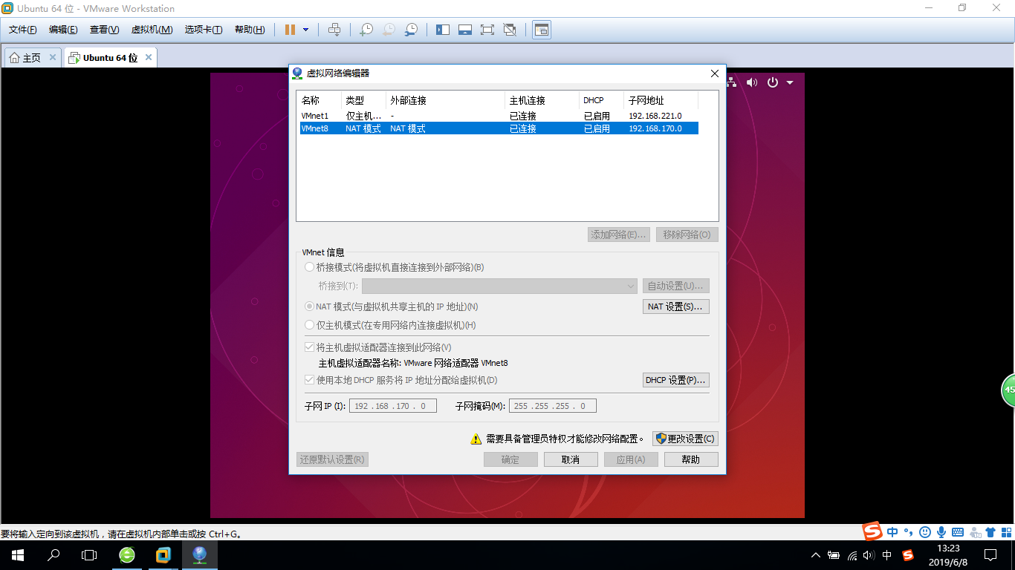The image size is (1015, 570).
Task: Open the Sogou emoji smiley icon
Action: tap(924, 532)
